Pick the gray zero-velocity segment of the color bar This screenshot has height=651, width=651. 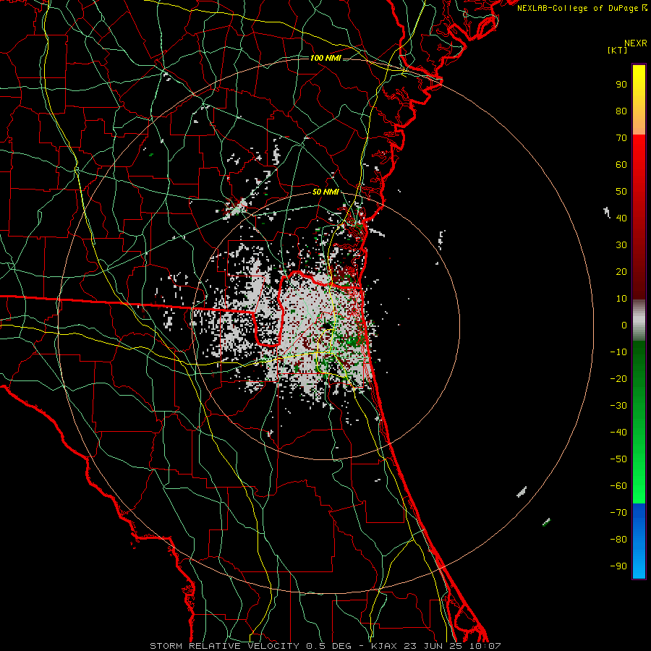pos(639,320)
